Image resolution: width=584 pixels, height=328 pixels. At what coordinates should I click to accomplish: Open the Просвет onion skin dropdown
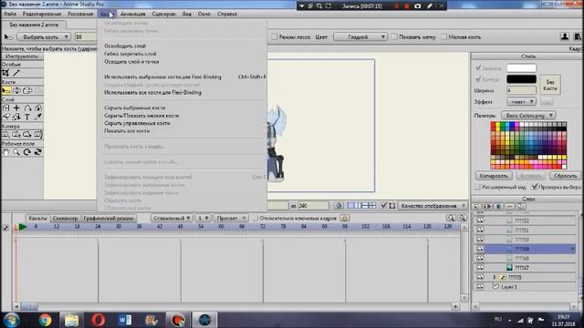231,219
